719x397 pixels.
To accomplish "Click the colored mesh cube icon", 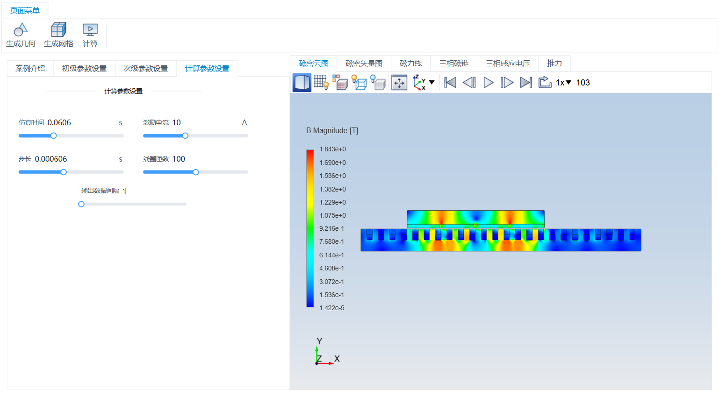I will [340, 83].
